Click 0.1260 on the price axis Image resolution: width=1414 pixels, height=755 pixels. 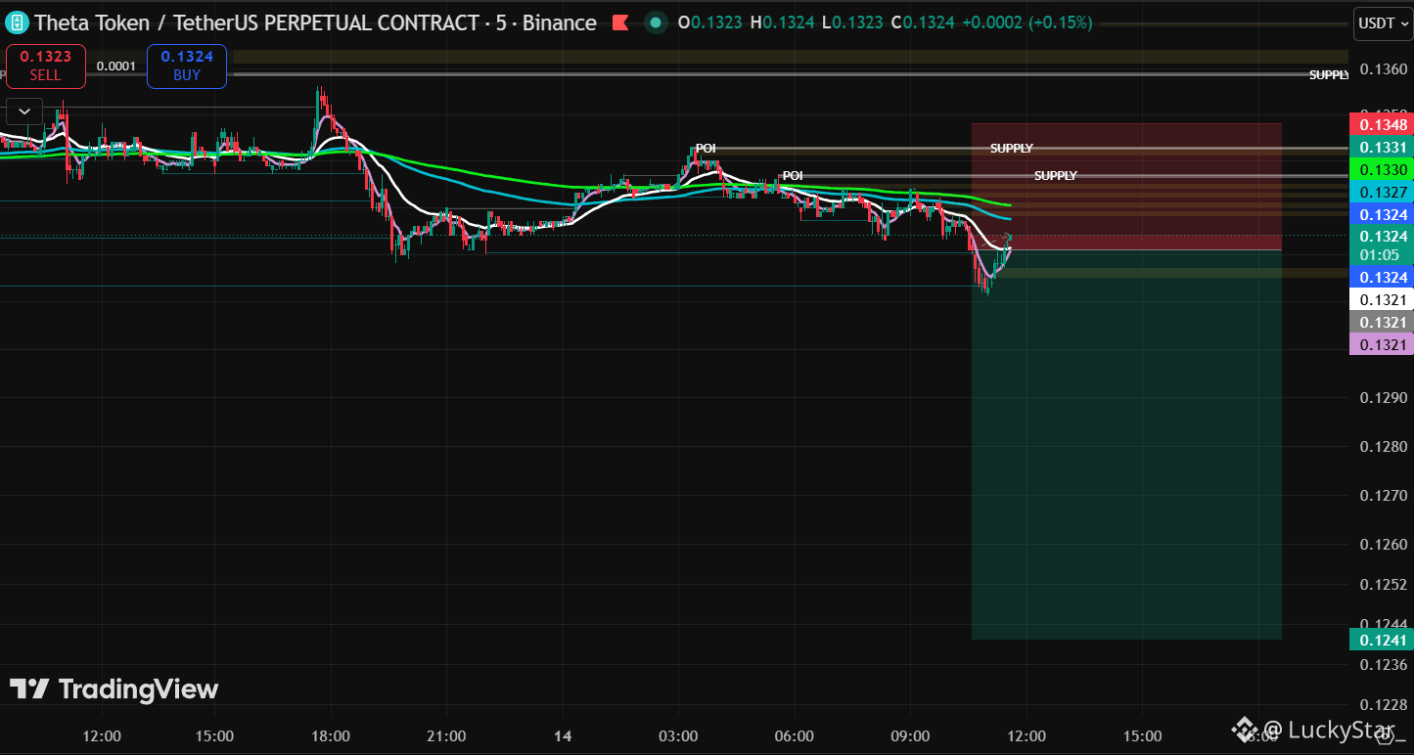[x=1384, y=544]
